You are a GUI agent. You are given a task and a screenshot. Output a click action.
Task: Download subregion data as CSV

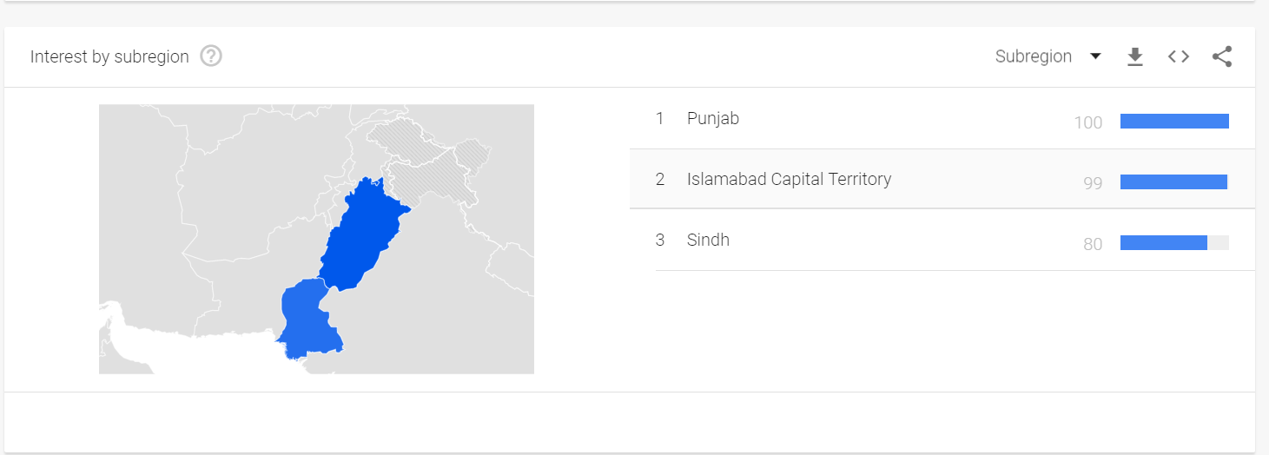pyautogui.click(x=1134, y=56)
